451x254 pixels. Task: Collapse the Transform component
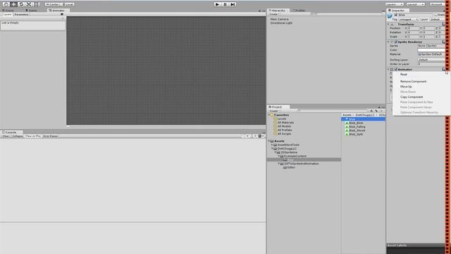coord(388,25)
